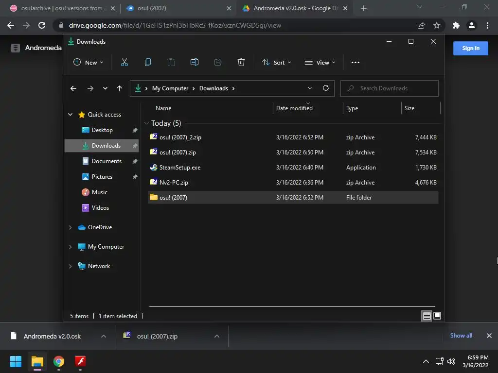Select Desktop in Quick access

[x=102, y=130]
